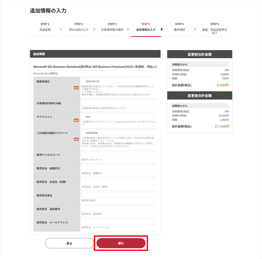This screenshot has width=262, height=259.
Task: Click the 販売担当 支店名(部署) input field
Action: click(x=119, y=181)
